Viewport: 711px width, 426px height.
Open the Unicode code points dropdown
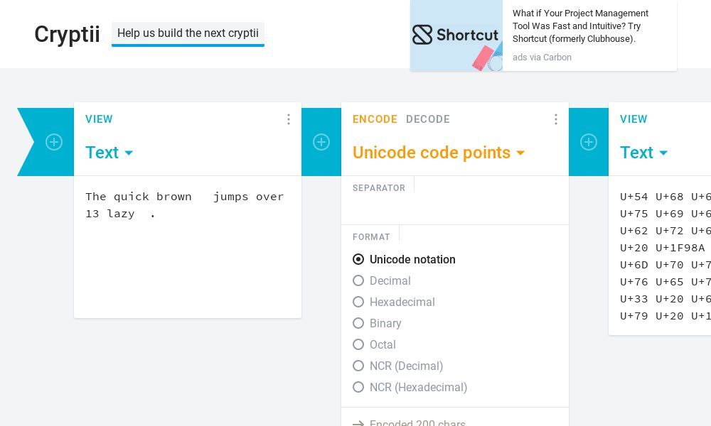439,153
